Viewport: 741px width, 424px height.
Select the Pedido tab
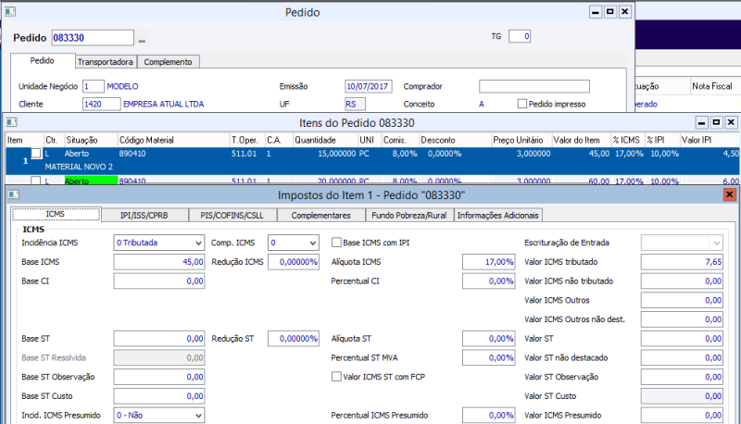(x=43, y=60)
